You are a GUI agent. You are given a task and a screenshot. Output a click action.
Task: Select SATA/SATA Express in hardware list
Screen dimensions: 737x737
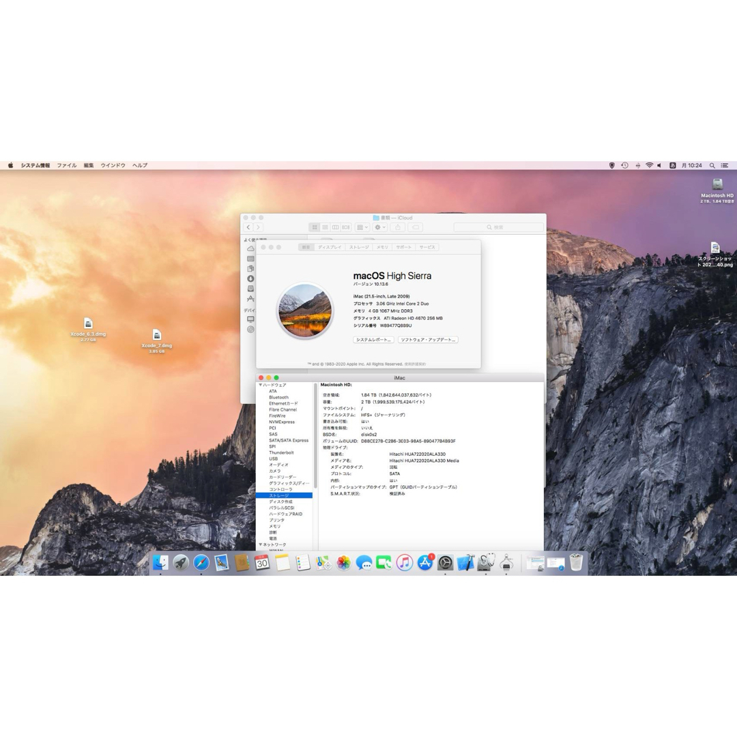tap(289, 440)
